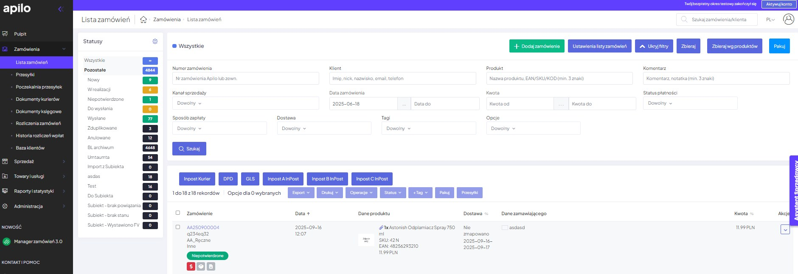Go to the home page via the house icon

143,19
